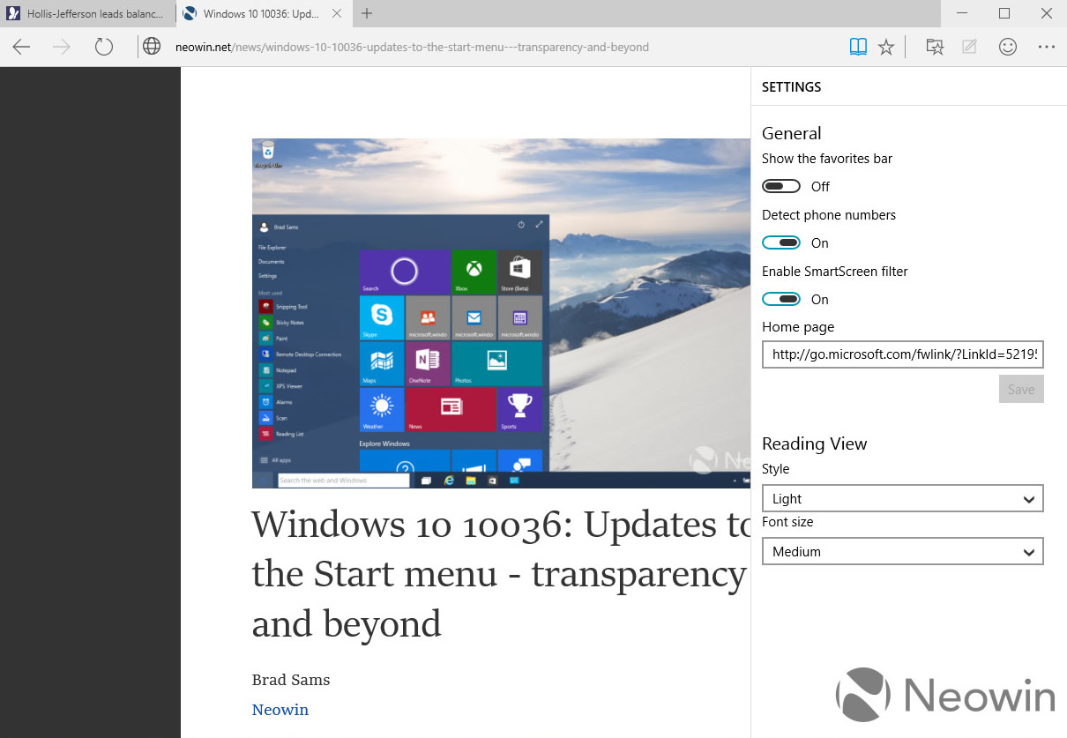Disable the SmartScreen filter switch

pos(781,299)
